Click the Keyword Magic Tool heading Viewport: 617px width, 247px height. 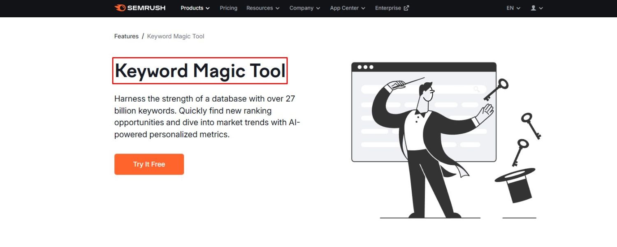200,71
